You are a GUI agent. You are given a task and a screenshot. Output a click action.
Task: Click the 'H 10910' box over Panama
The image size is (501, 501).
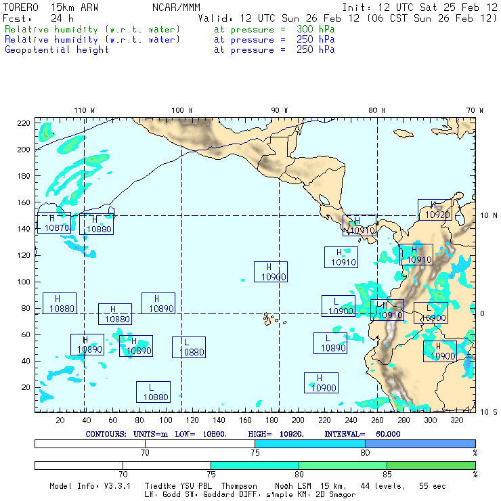[360, 225]
